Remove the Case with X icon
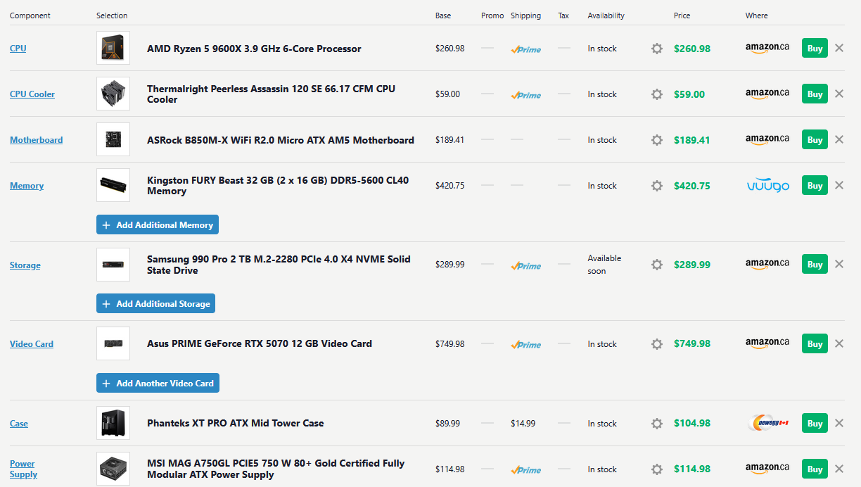 839,423
